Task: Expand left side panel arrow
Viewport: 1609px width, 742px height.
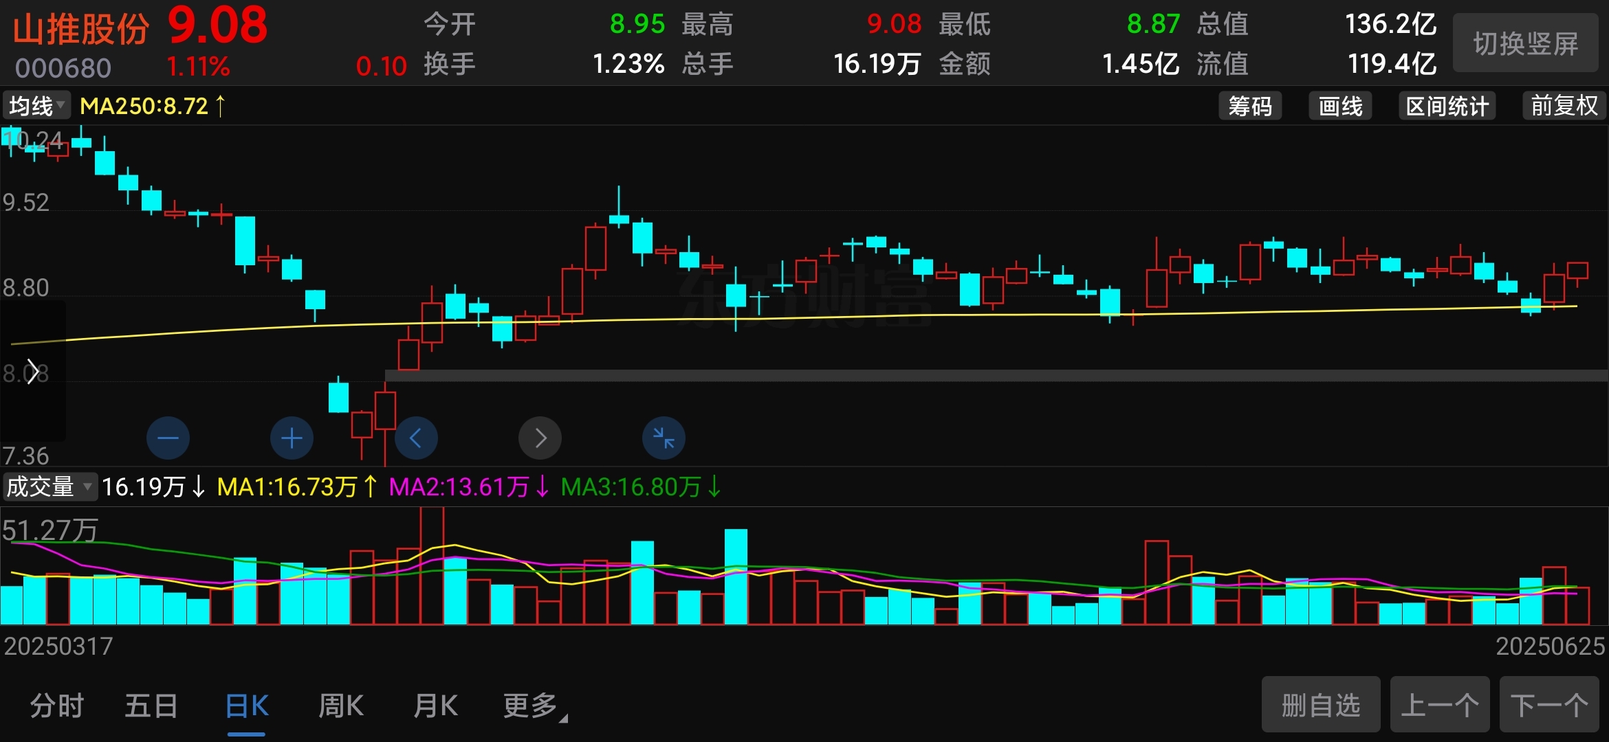Action: (x=32, y=372)
